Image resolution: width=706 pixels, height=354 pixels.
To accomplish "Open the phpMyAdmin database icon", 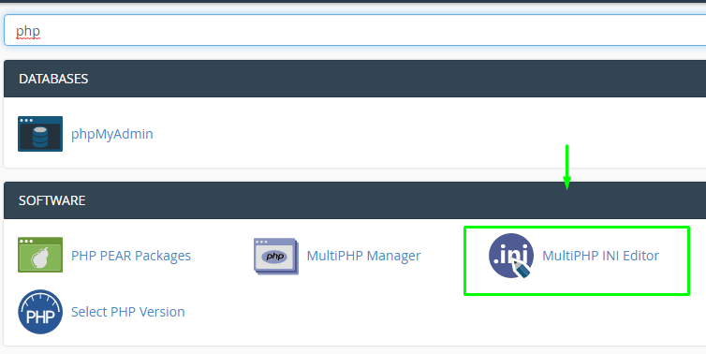I will pos(40,134).
